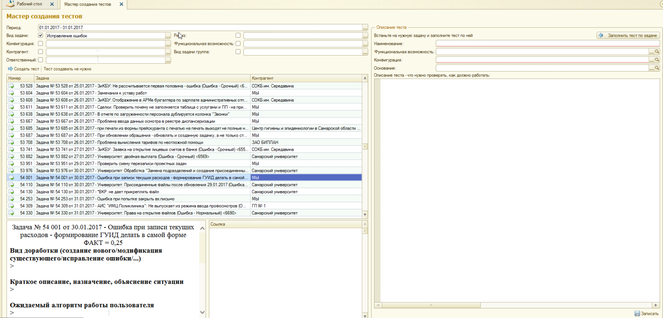Screen dimensions: 663x318
Task: Close the Мастер создания тестов tab
Action: [x=121, y=4]
